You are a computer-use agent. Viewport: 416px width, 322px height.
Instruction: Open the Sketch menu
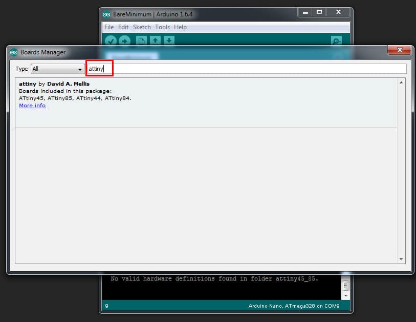(142, 27)
